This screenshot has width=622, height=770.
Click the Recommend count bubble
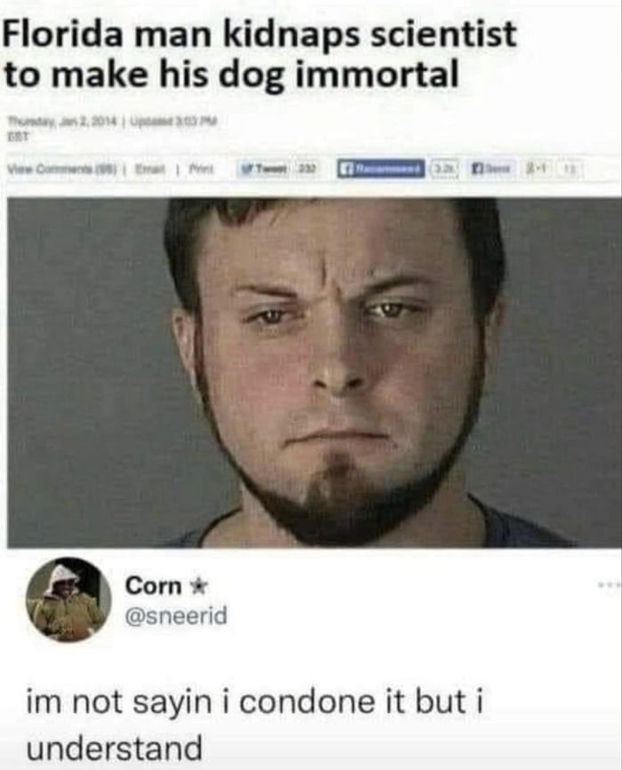coord(444,169)
